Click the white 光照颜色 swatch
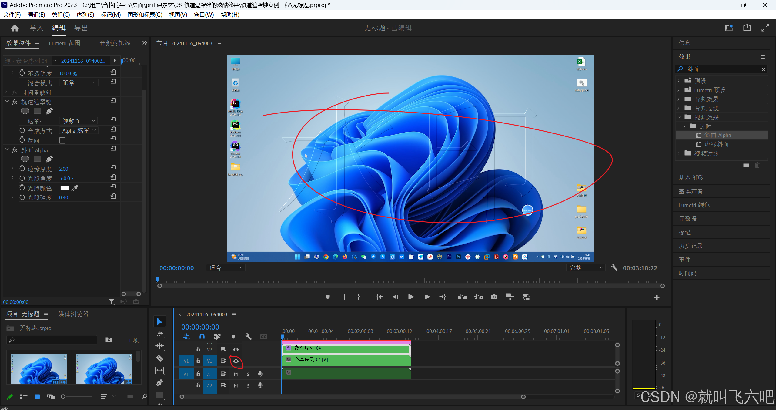This screenshot has height=410, width=776. 65,188
